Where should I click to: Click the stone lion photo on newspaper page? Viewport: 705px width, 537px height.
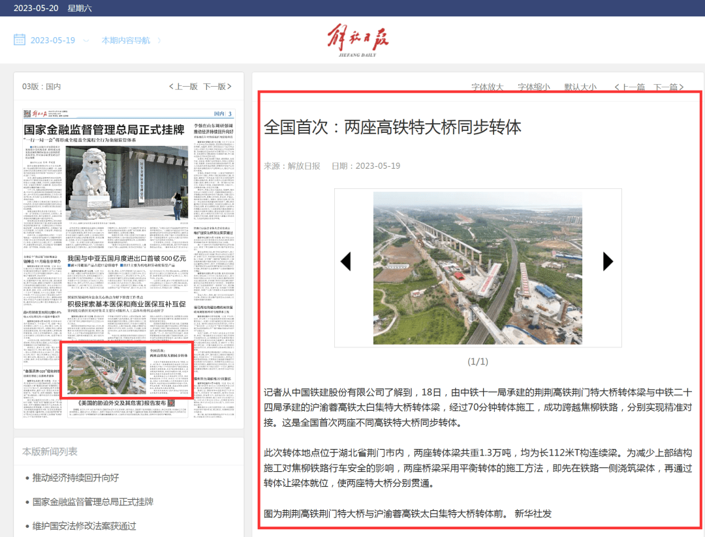tap(127, 183)
